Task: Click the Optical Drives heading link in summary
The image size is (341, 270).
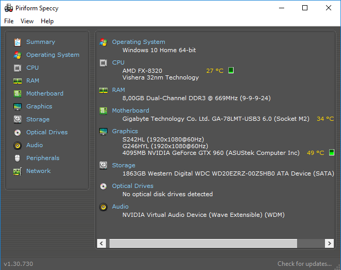Action: coord(133,186)
